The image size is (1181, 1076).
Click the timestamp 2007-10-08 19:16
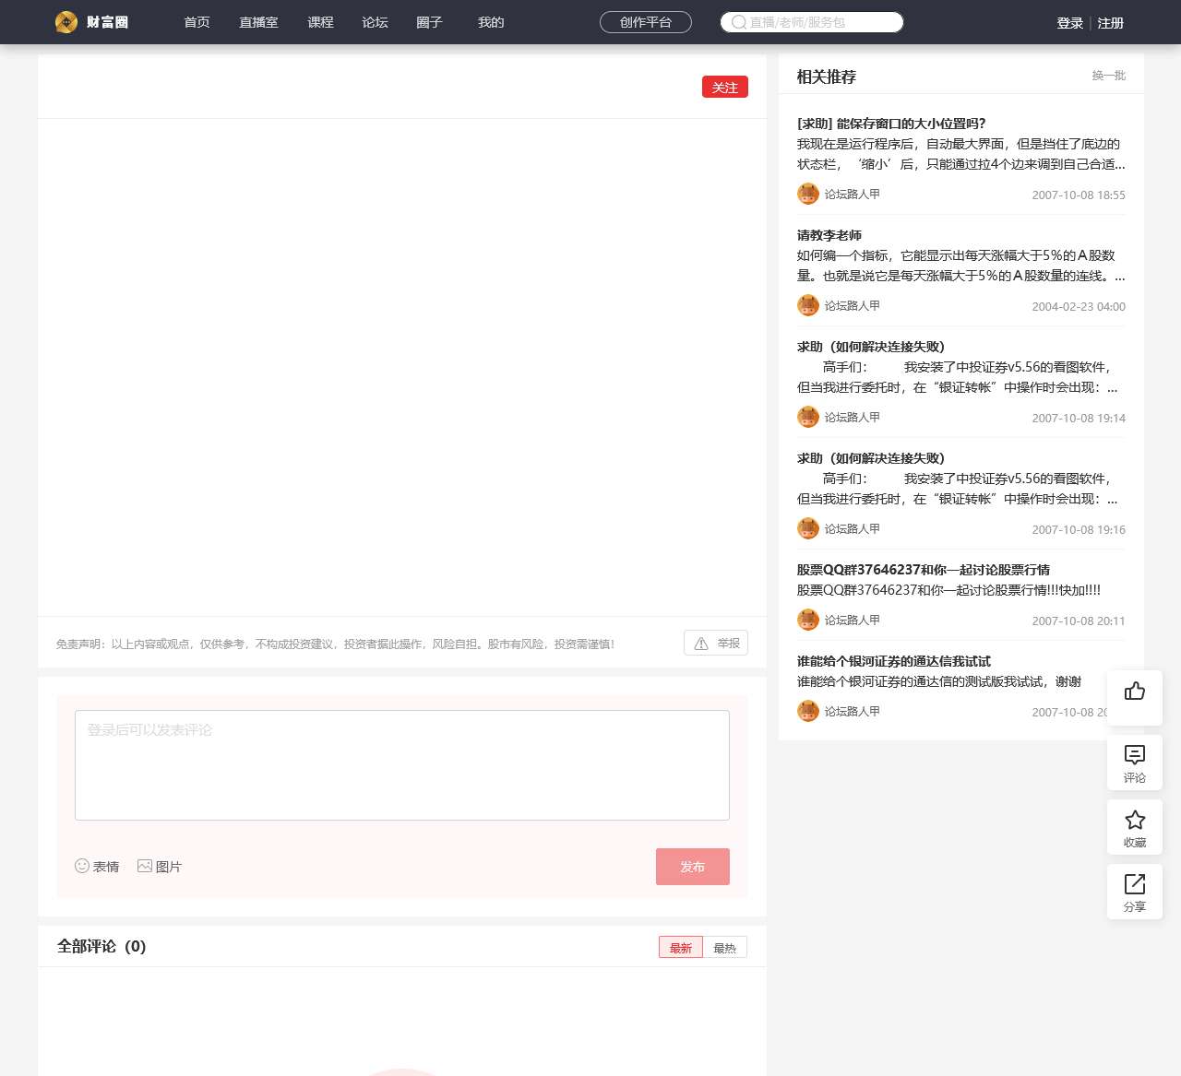1079,530
